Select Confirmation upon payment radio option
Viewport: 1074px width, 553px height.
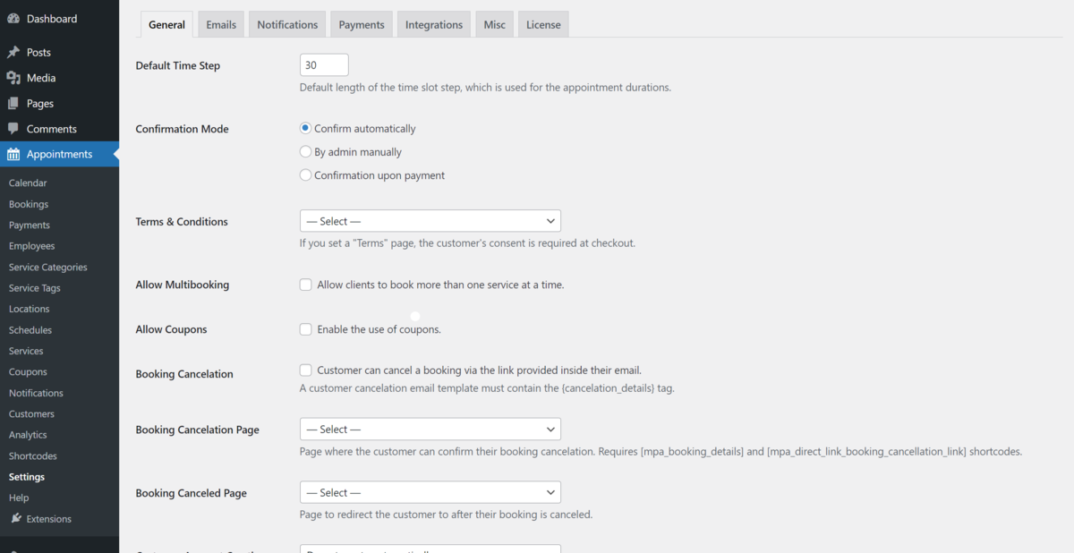[305, 175]
